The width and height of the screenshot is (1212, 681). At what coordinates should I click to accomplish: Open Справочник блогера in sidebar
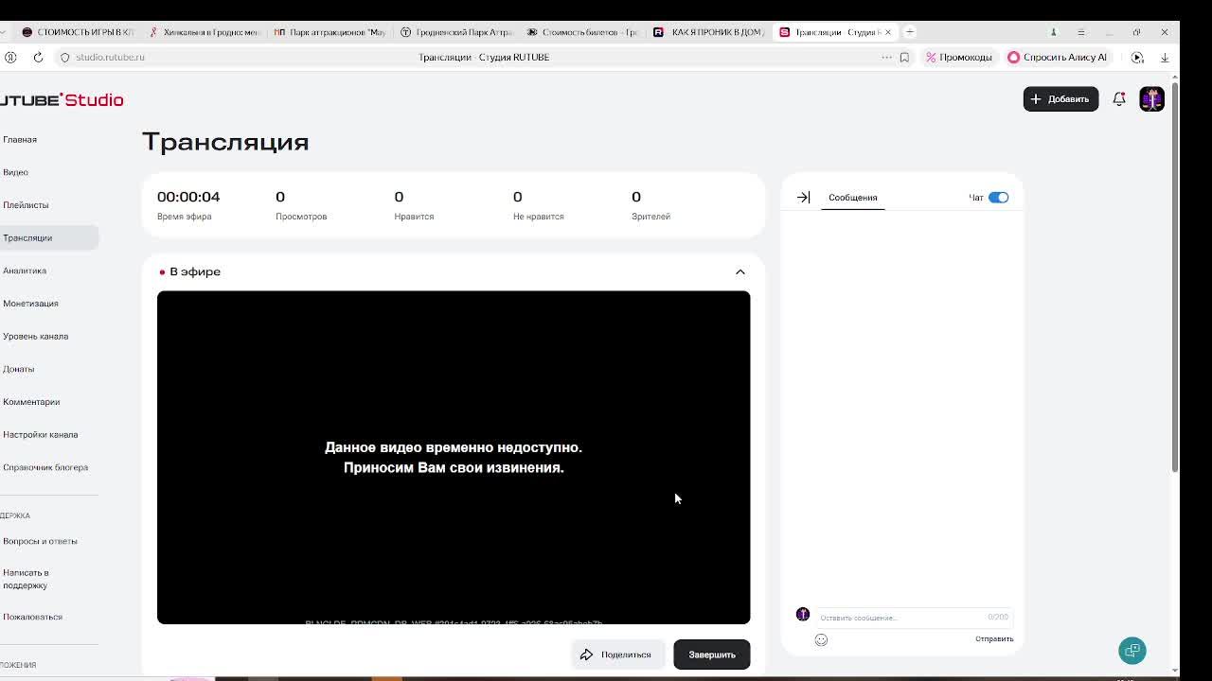45,467
